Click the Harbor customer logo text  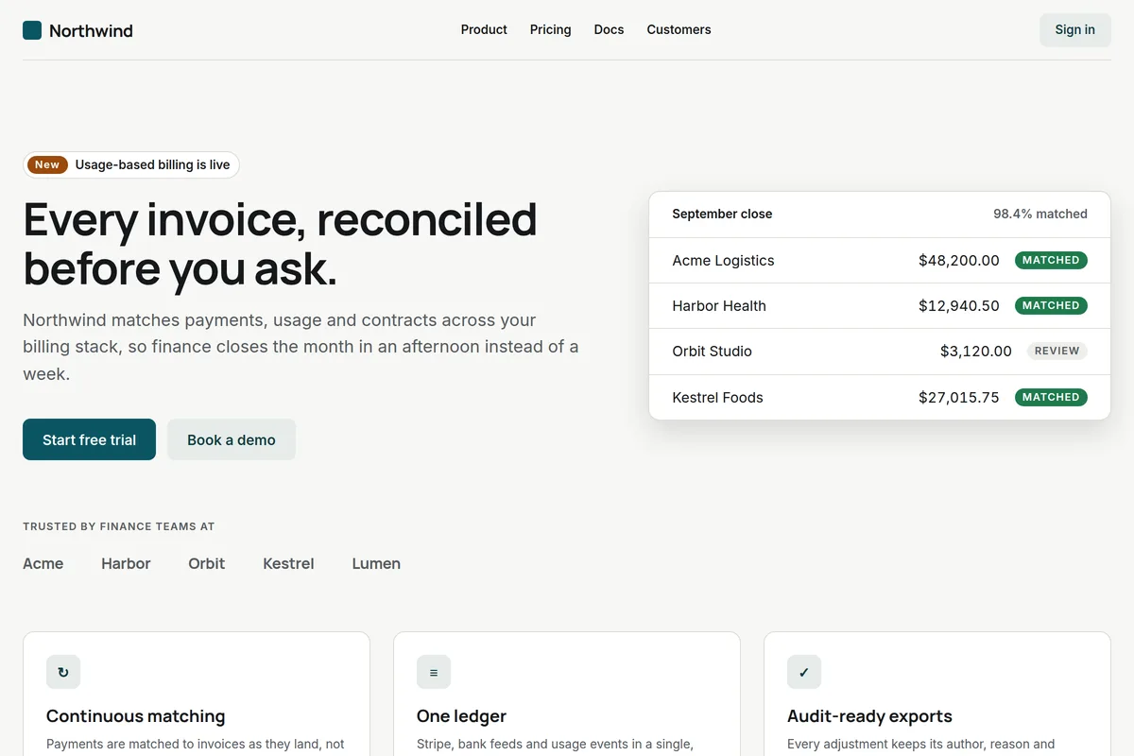click(x=126, y=564)
